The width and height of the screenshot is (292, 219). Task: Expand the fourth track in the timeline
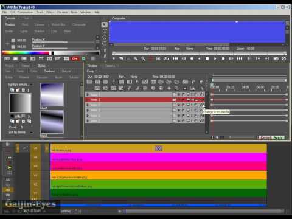88,110
